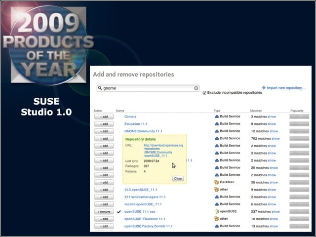Screen dimensions: 316x237
Task: Click the Build Service icon in Compiz row
Action: (x=217, y=117)
